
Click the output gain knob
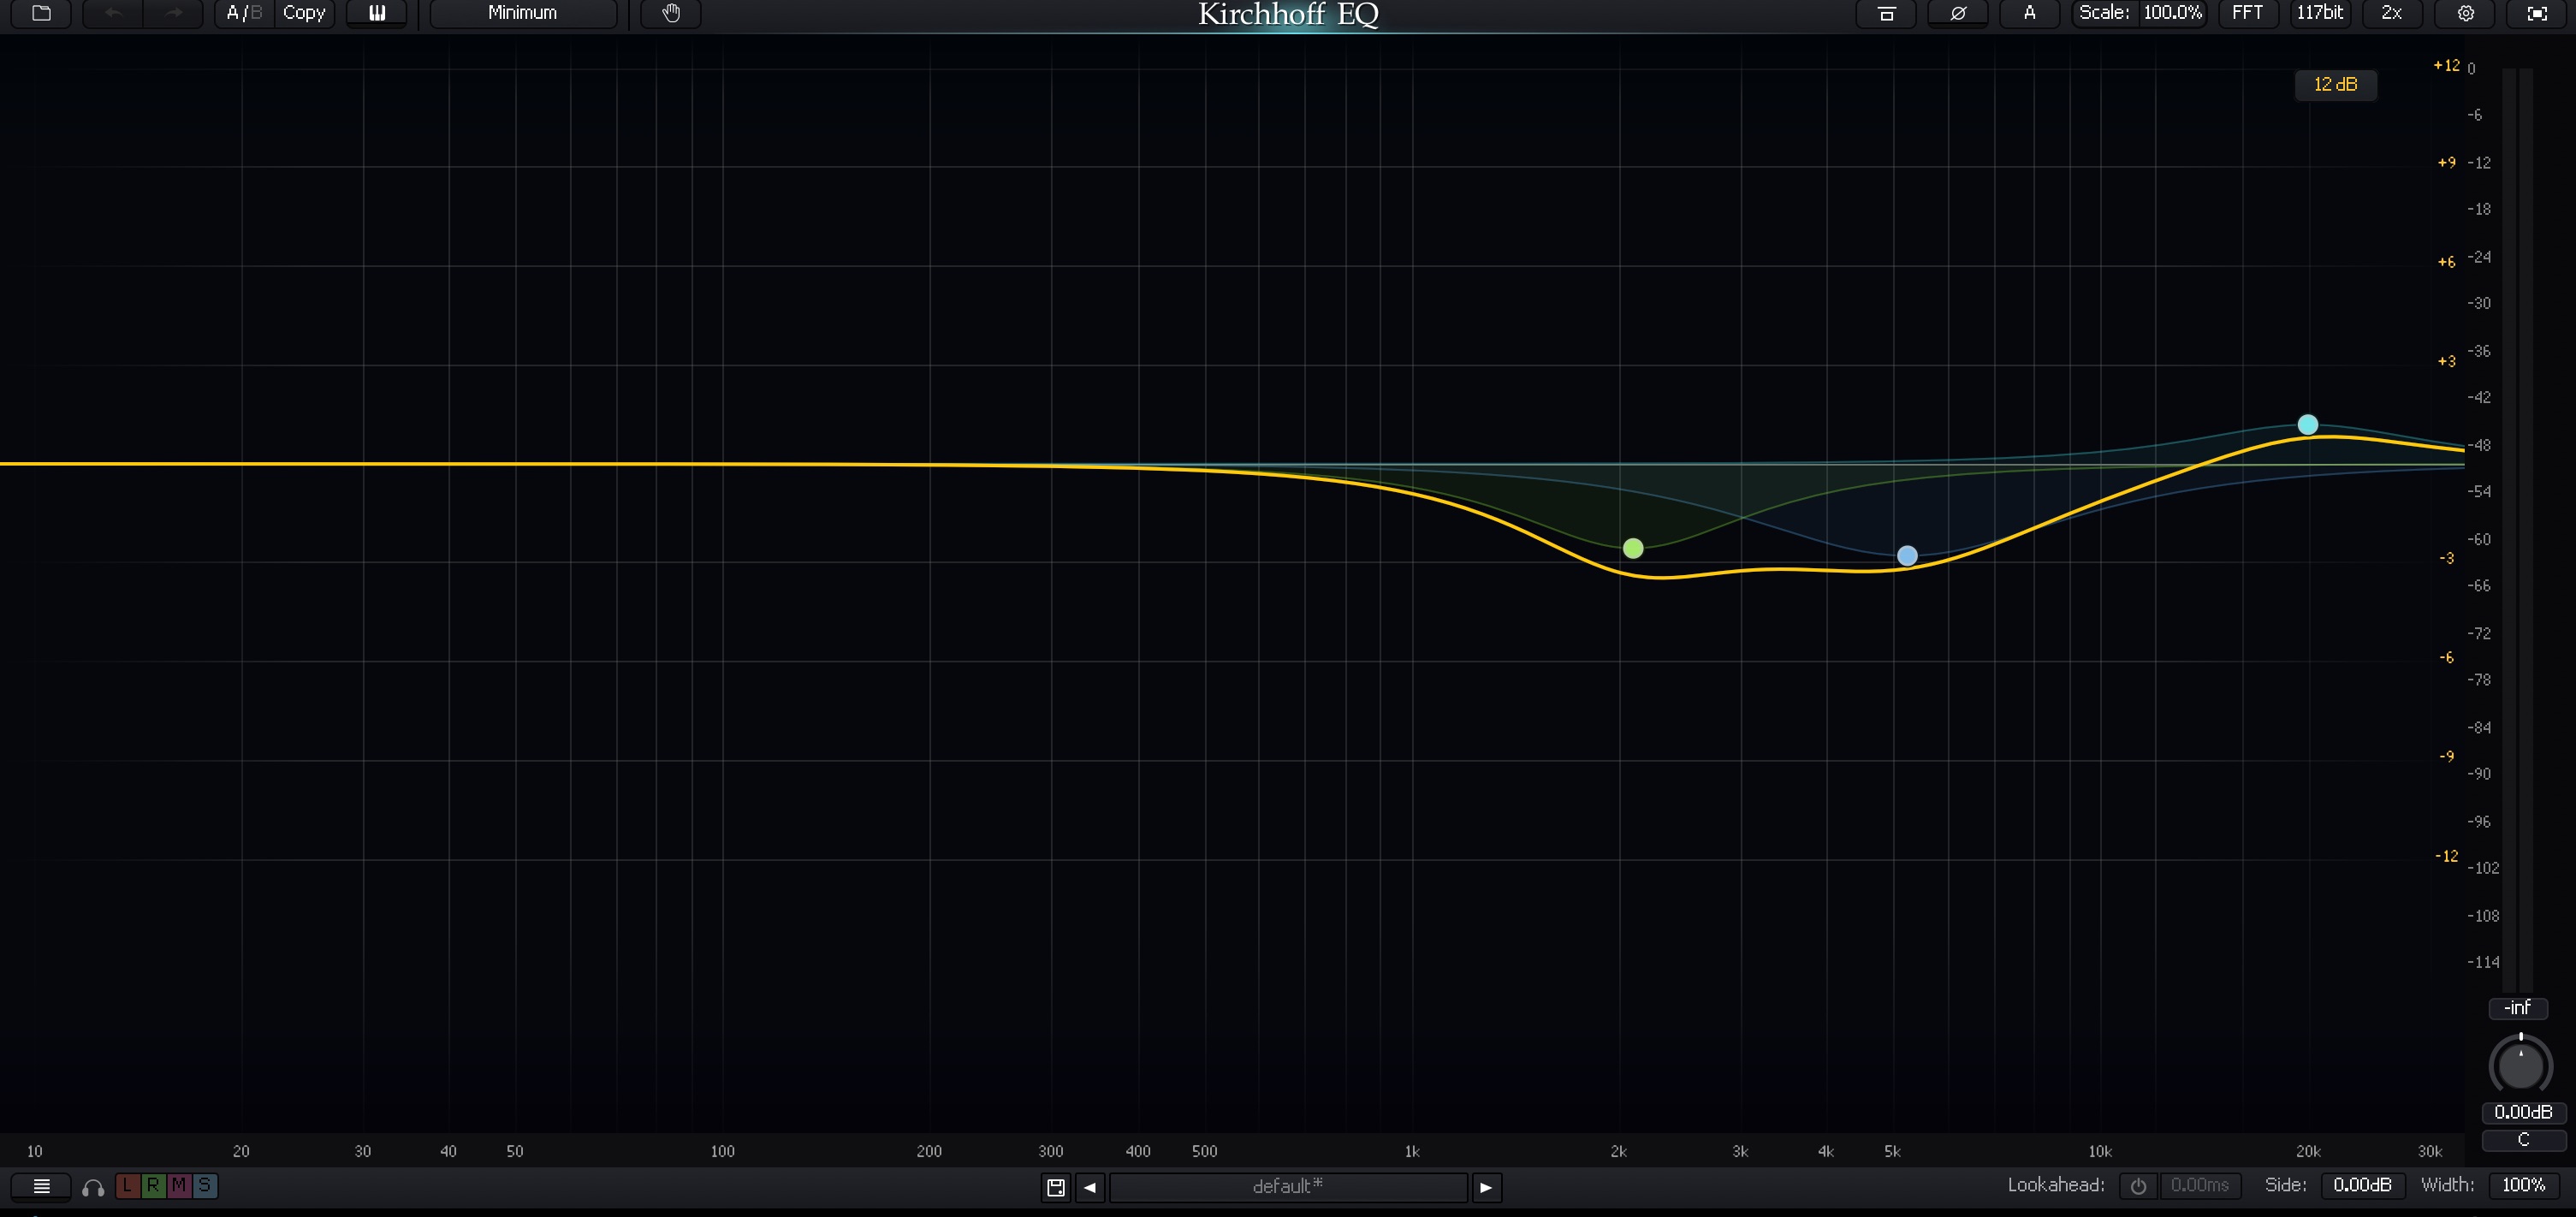[x=2520, y=1065]
